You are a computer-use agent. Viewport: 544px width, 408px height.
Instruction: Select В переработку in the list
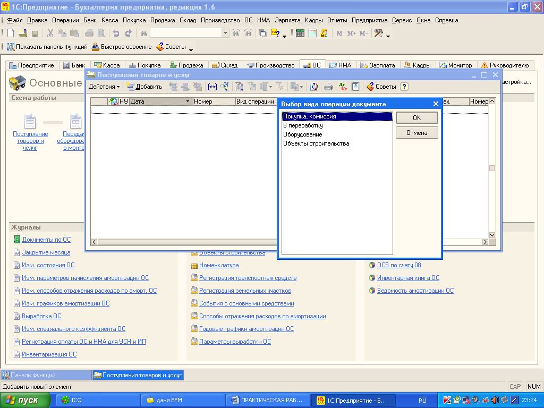(x=337, y=125)
